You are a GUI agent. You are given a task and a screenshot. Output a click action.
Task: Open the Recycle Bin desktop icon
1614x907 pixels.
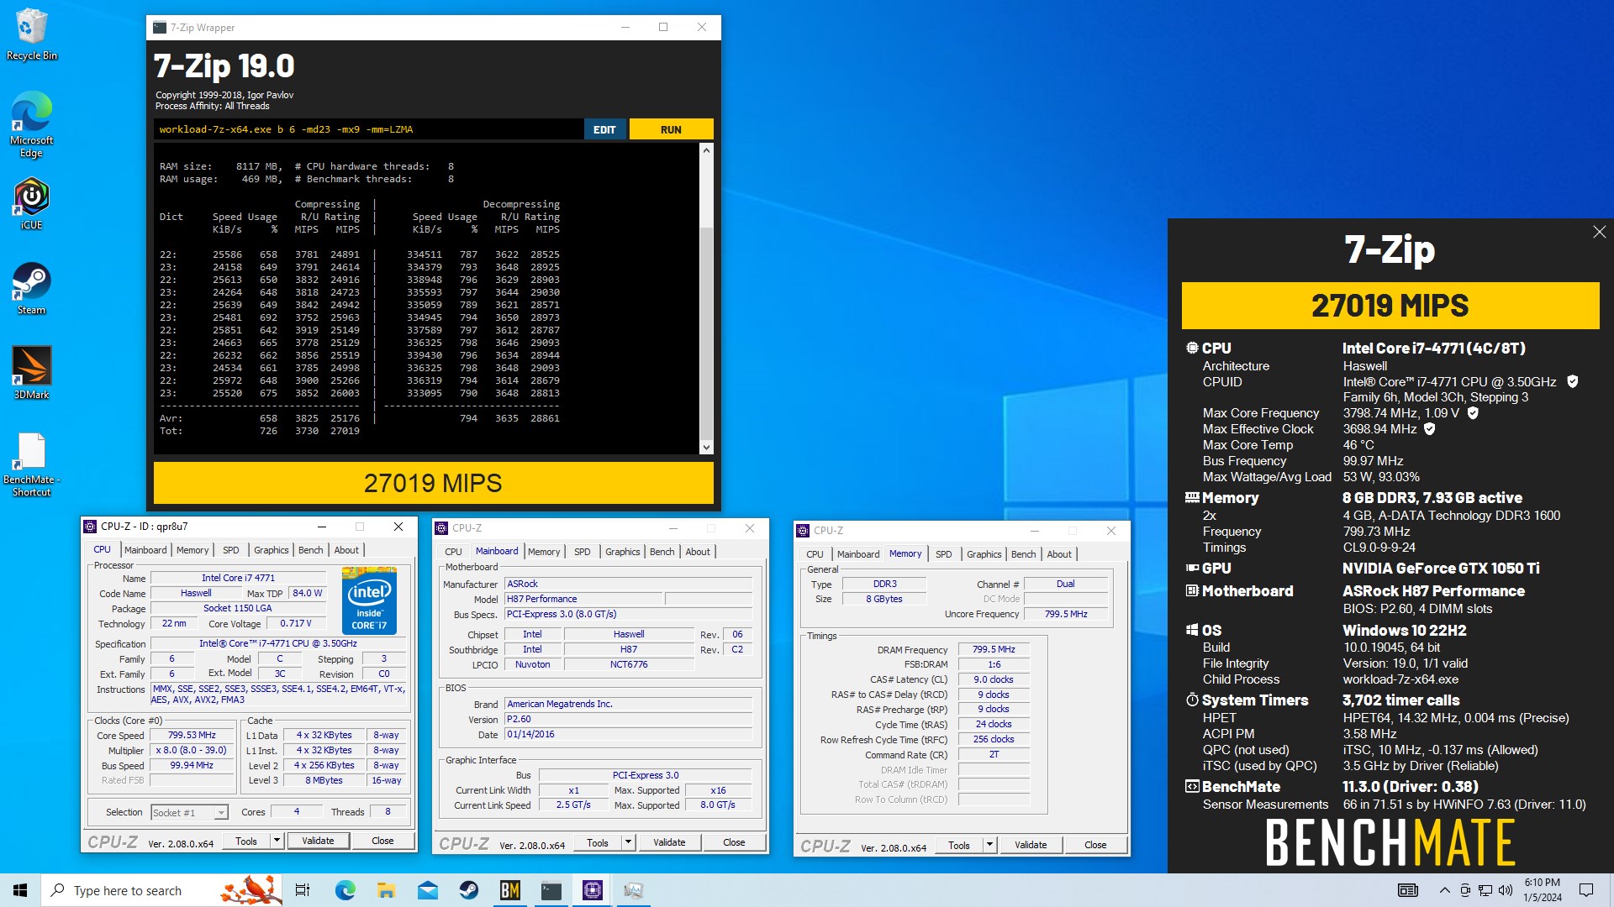click(32, 34)
